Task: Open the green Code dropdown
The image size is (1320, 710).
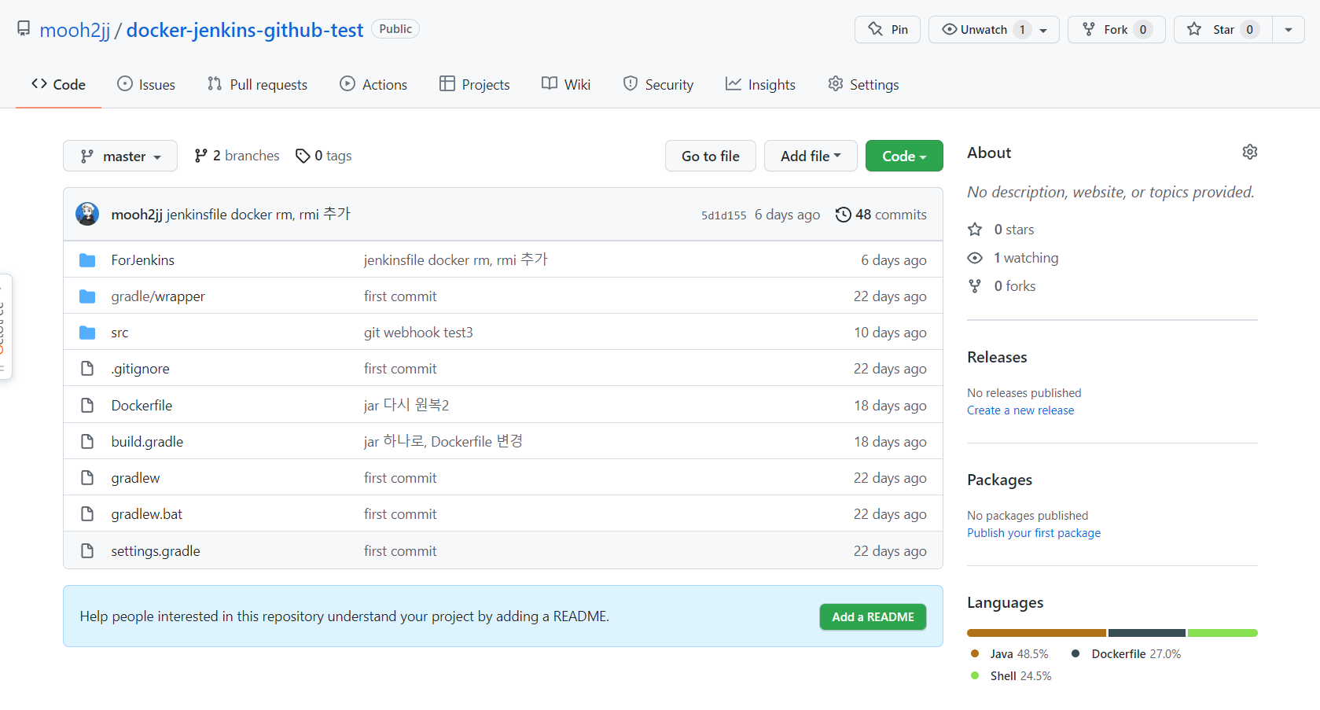Action: [904, 156]
